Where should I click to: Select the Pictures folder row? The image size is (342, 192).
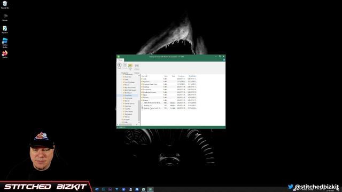(x=169, y=98)
